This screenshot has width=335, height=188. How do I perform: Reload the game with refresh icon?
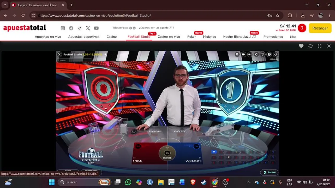(310, 46)
